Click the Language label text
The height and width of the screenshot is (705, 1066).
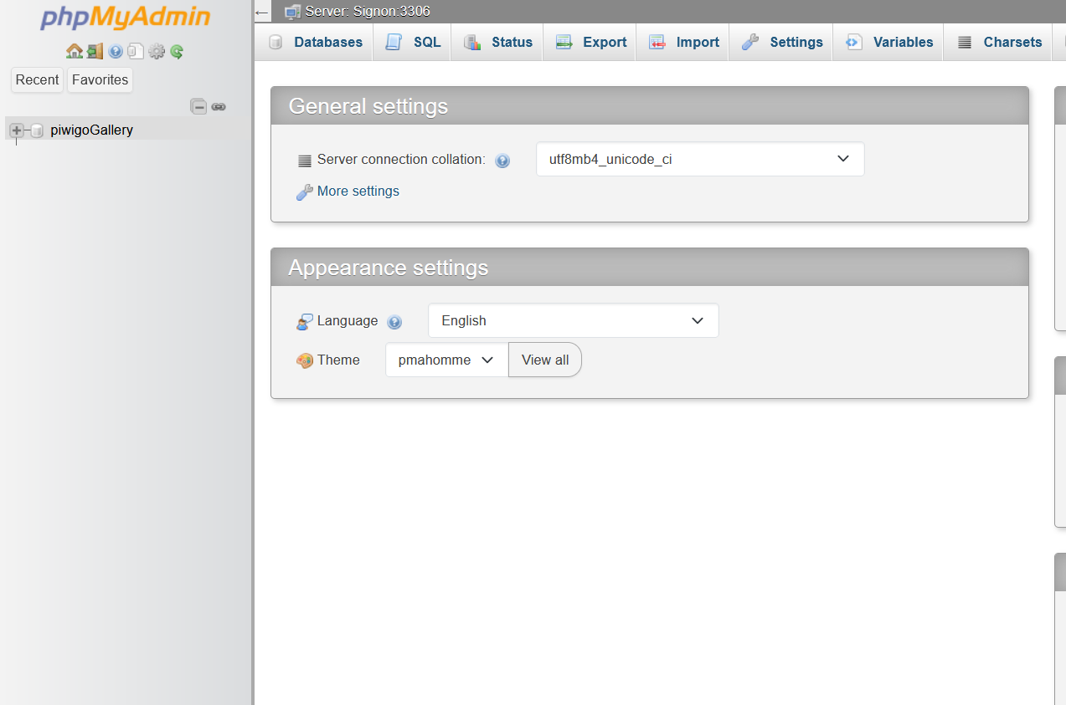click(348, 320)
